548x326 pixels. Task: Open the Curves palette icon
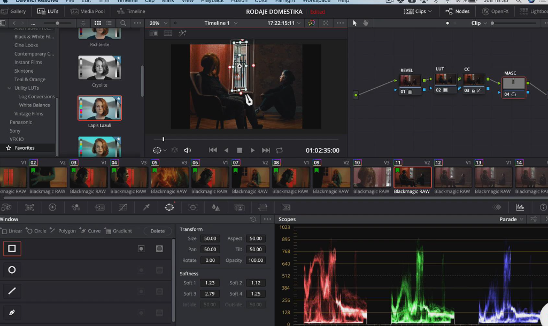[x=122, y=207]
